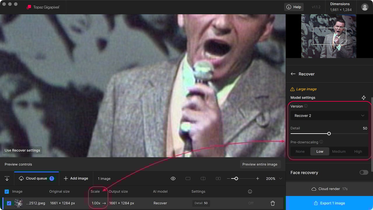Click the trash icon to delete image
The height and width of the screenshot is (210, 373).
[x=273, y=203]
